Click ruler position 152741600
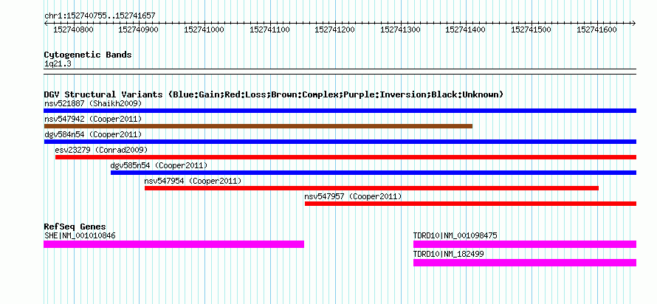Image resolution: width=657 pixels, height=304 pixels. point(596,30)
